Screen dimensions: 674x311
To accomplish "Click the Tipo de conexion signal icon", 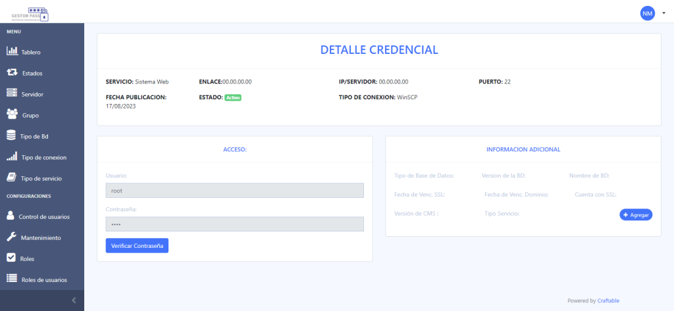I will pyautogui.click(x=11, y=157).
